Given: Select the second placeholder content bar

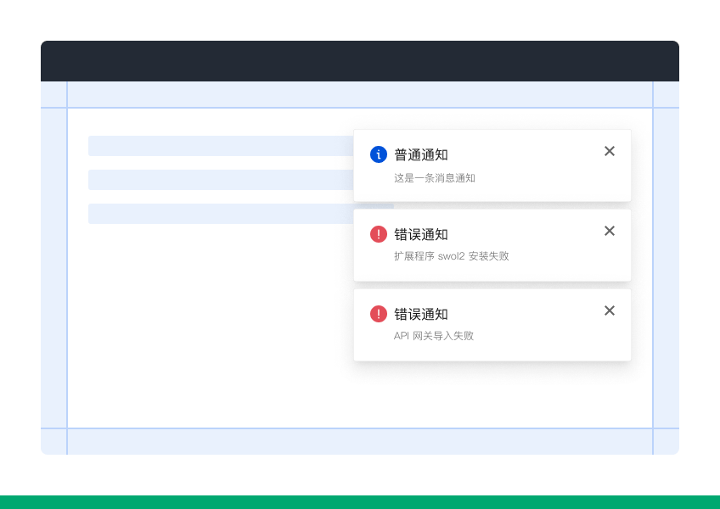Looking at the screenshot, I should point(221,180).
